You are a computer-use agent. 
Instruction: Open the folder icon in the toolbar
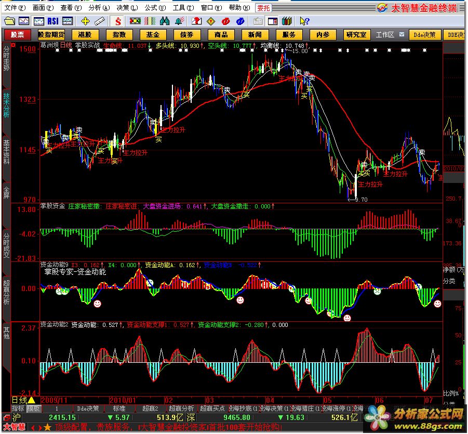coord(9,21)
